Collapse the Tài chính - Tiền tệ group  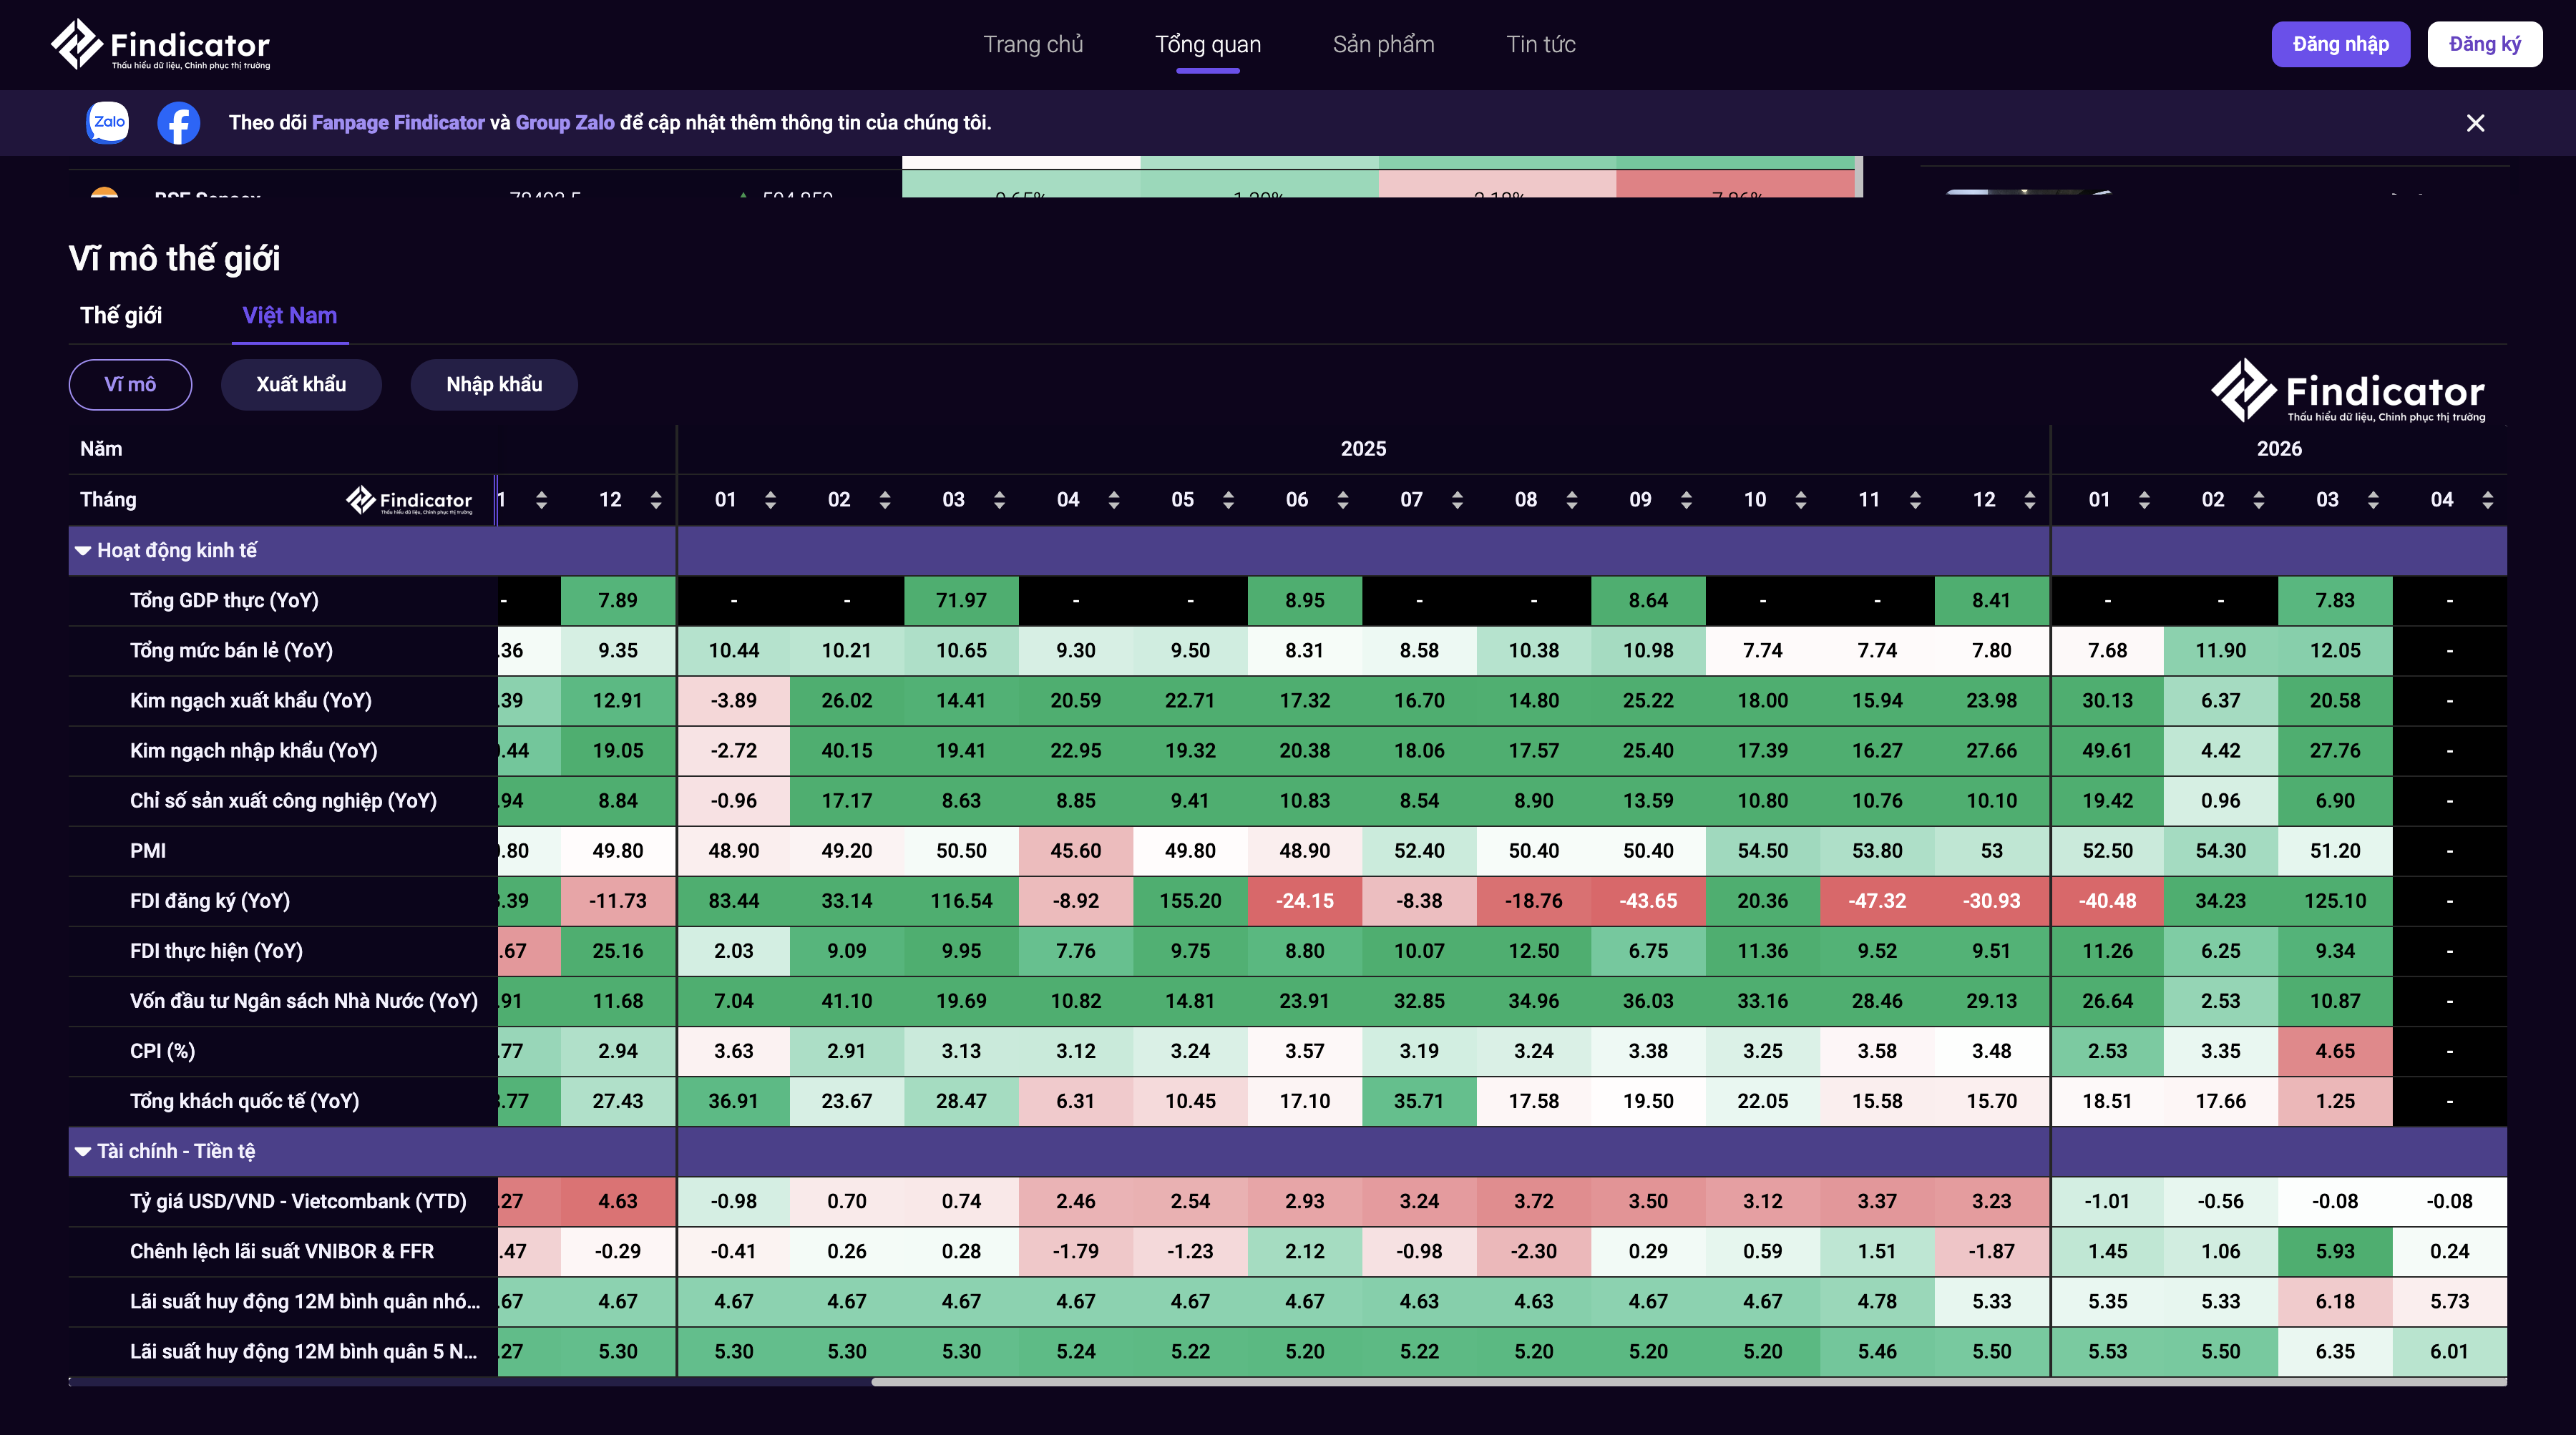(x=83, y=1152)
